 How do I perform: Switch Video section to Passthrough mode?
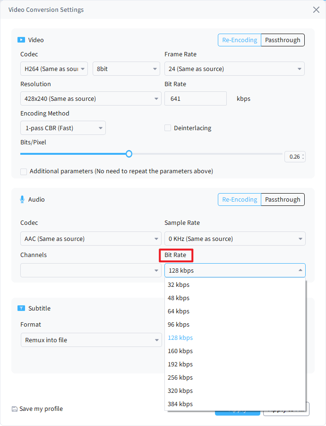pos(282,40)
